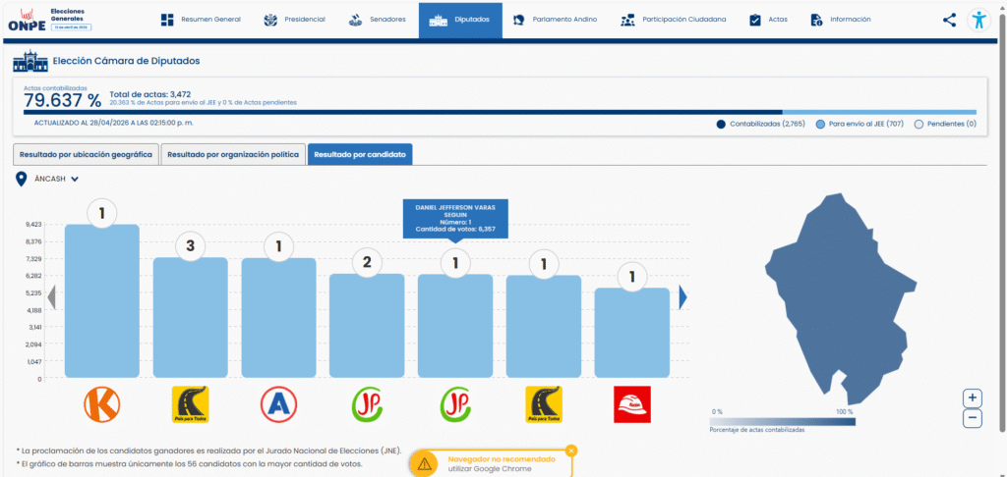The width and height of the screenshot is (1007, 477).
Task: Switch to Resultado por organización política tab
Action: coord(231,155)
